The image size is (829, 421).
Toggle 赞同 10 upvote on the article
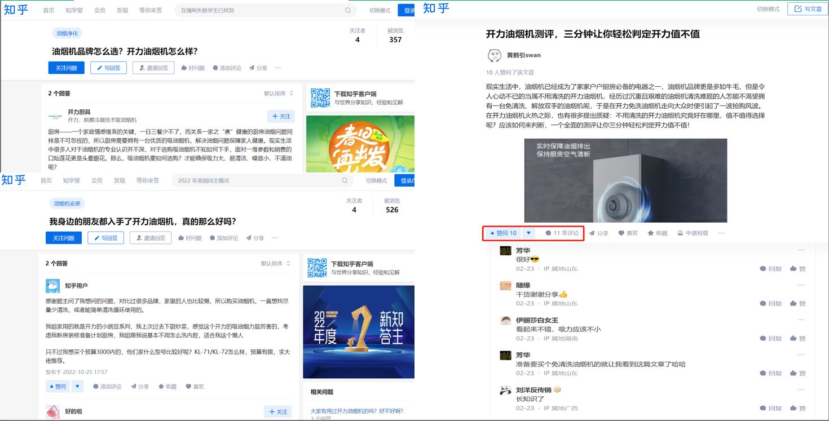pyautogui.click(x=503, y=233)
